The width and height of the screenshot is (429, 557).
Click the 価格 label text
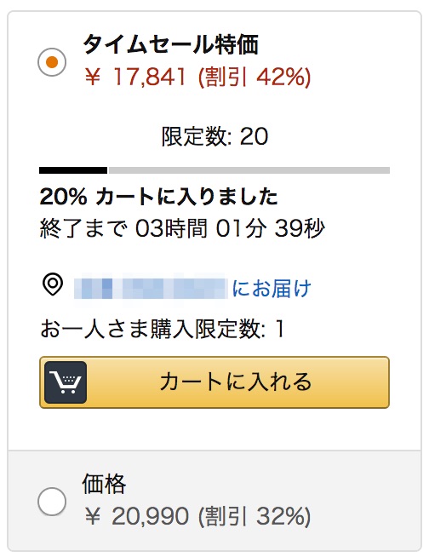click(x=104, y=484)
